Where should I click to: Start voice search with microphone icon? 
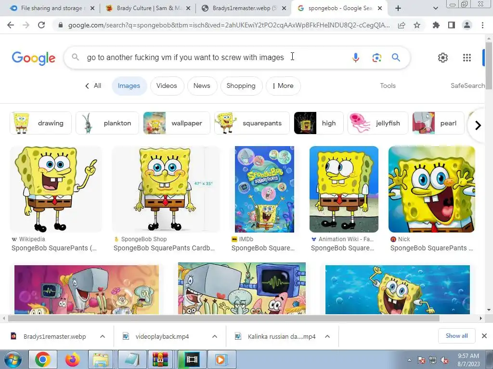(x=356, y=58)
